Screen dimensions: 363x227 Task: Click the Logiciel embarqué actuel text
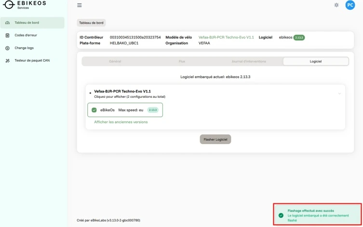(215, 77)
